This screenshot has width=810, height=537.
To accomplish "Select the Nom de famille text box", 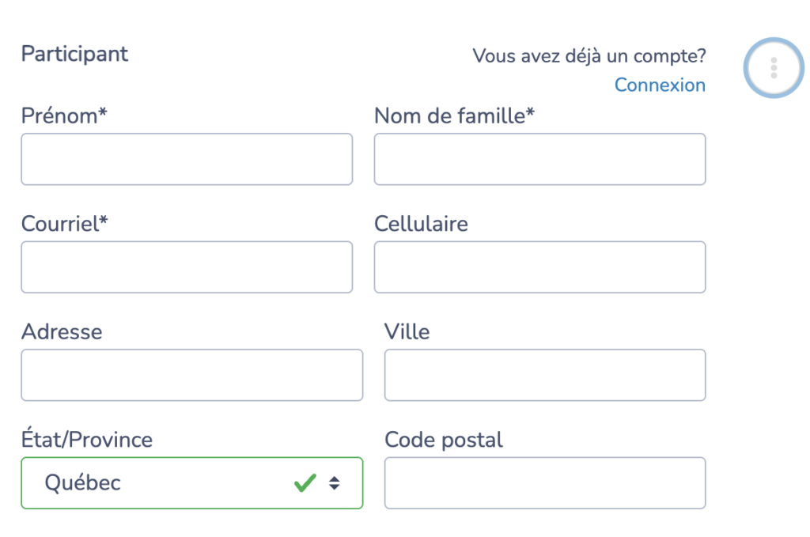I will click(x=539, y=159).
